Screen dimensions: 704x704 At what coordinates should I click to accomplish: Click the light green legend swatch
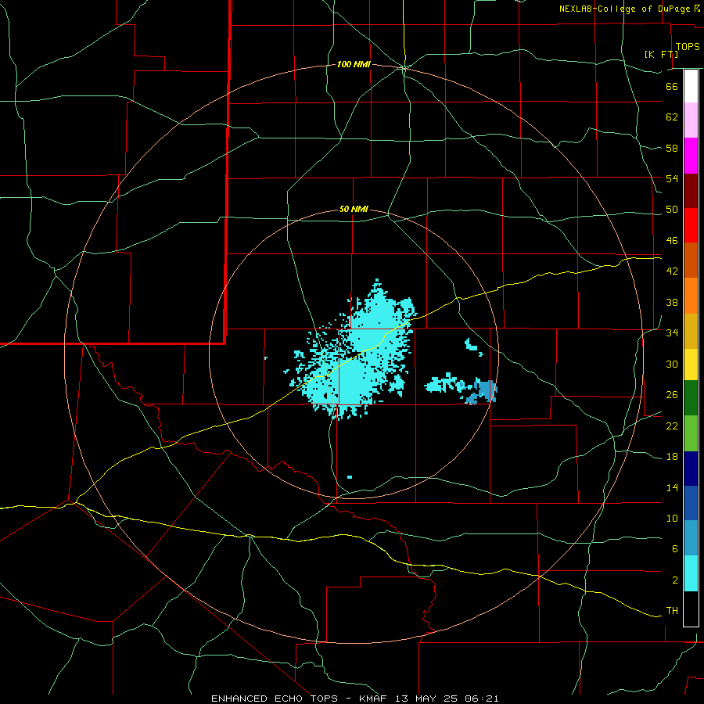point(691,433)
